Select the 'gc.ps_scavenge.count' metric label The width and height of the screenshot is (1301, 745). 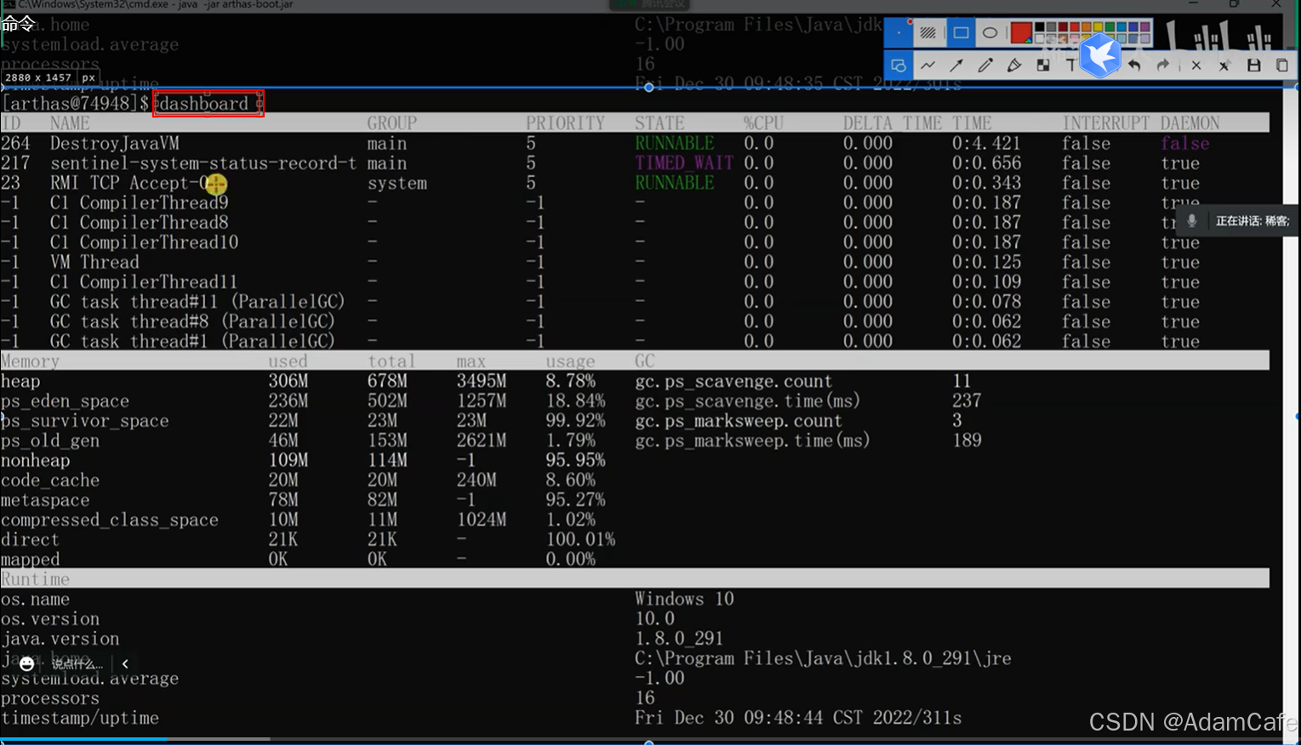pyautogui.click(x=733, y=381)
